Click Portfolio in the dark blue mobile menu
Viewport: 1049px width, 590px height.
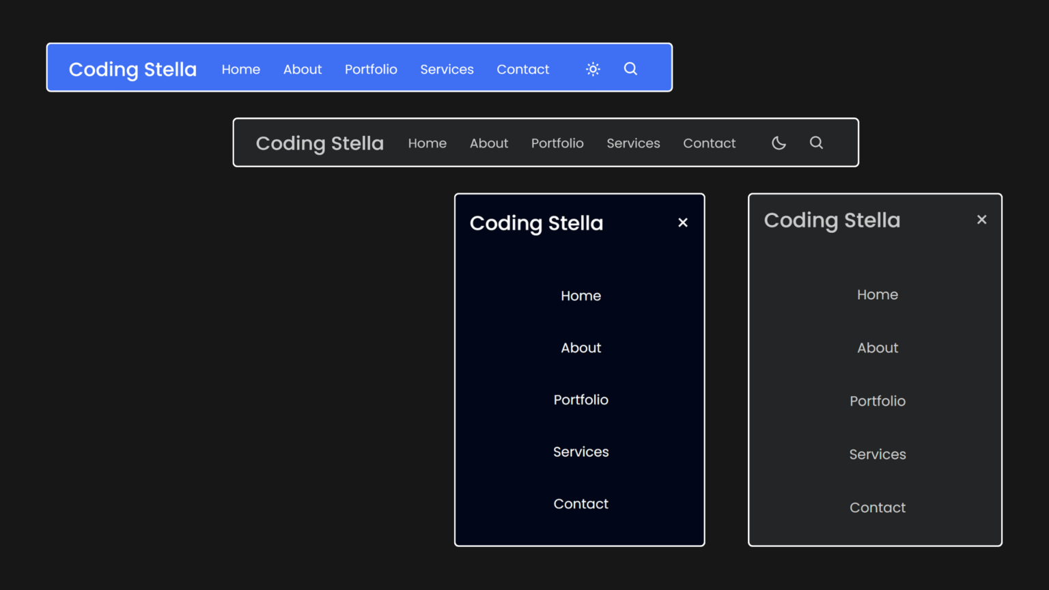click(x=581, y=399)
